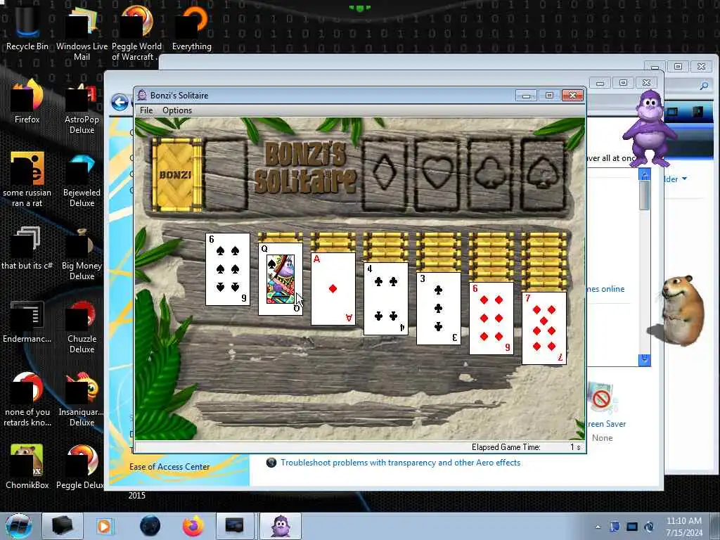Open ChomikBox desktop icon
720x540 pixels.
[x=27, y=466]
